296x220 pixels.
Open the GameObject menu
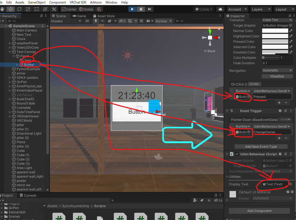(37, 2)
